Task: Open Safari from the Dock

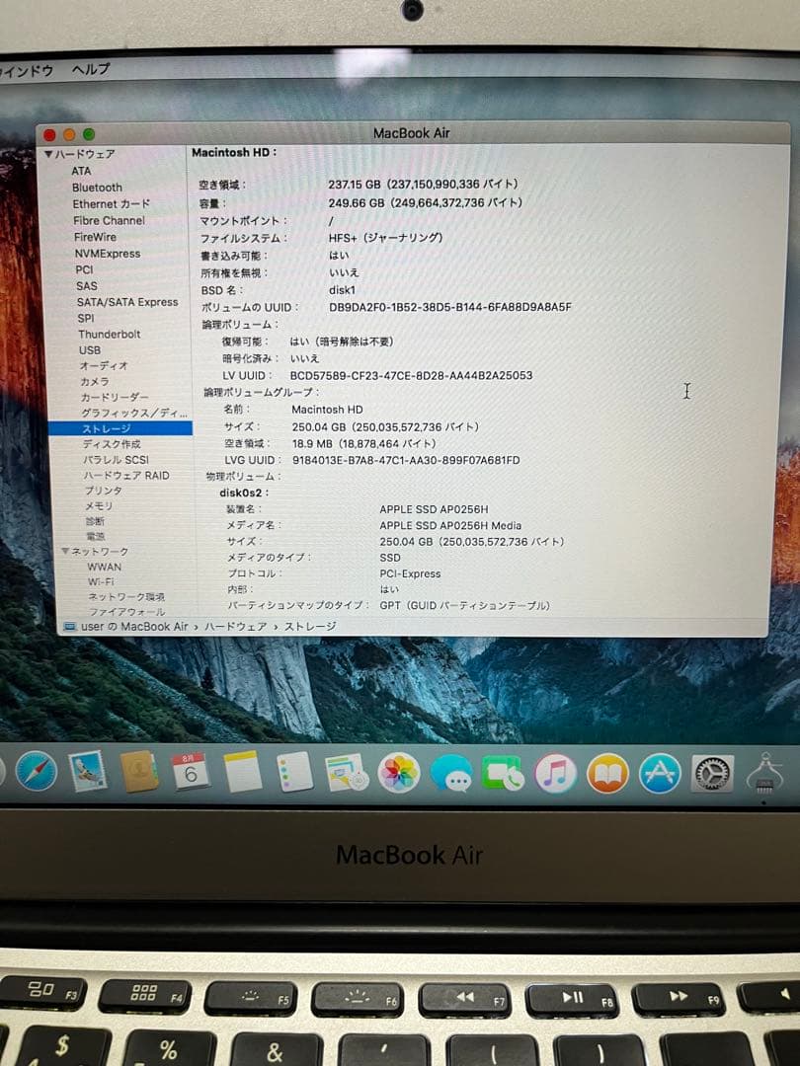Action: tap(36, 773)
